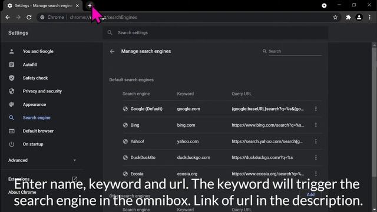The image size is (377, 212).
Task: Click the Yahoo query URL text
Action: point(267,141)
